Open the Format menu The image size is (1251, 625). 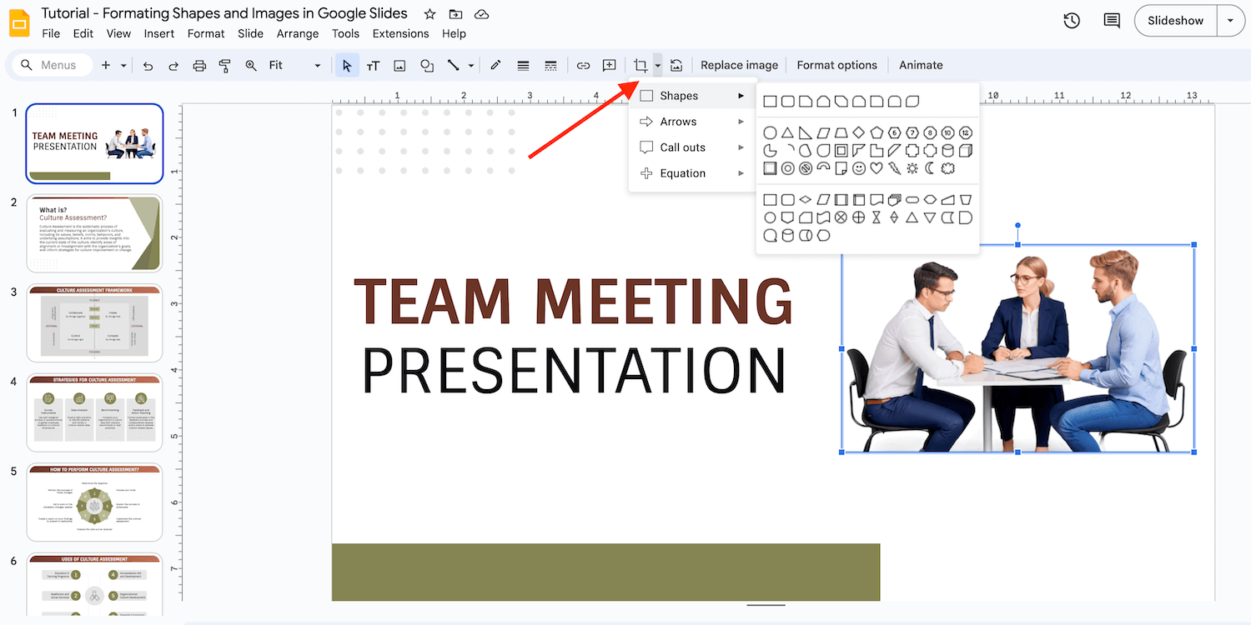(x=205, y=33)
